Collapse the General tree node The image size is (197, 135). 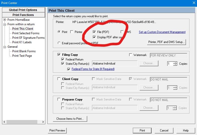point(5,47)
